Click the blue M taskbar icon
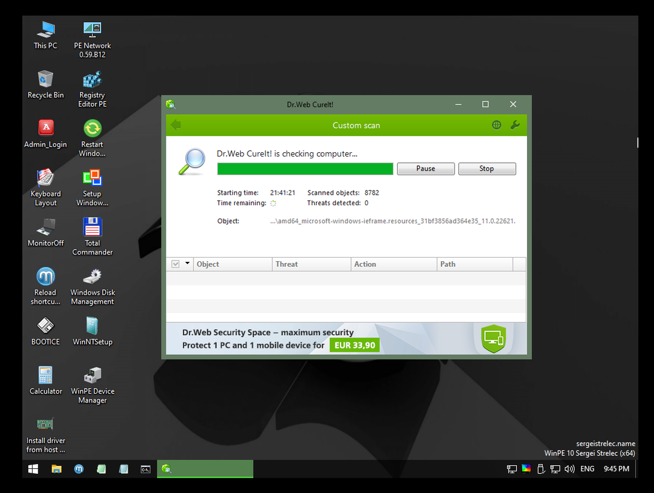Viewport: 654px width, 493px height. pyautogui.click(x=79, y=469)
